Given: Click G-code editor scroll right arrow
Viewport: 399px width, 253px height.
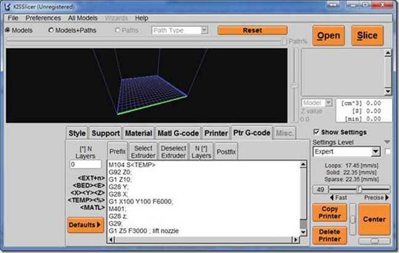Looking at the screenshot, I should click(296, 239).
